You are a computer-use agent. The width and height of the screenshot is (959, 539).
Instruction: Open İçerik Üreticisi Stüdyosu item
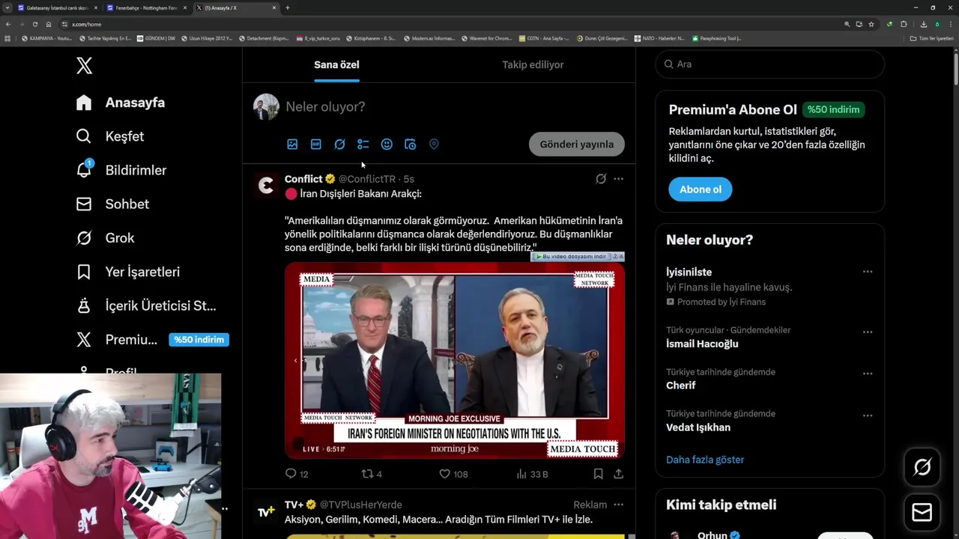tap(145, 305)
